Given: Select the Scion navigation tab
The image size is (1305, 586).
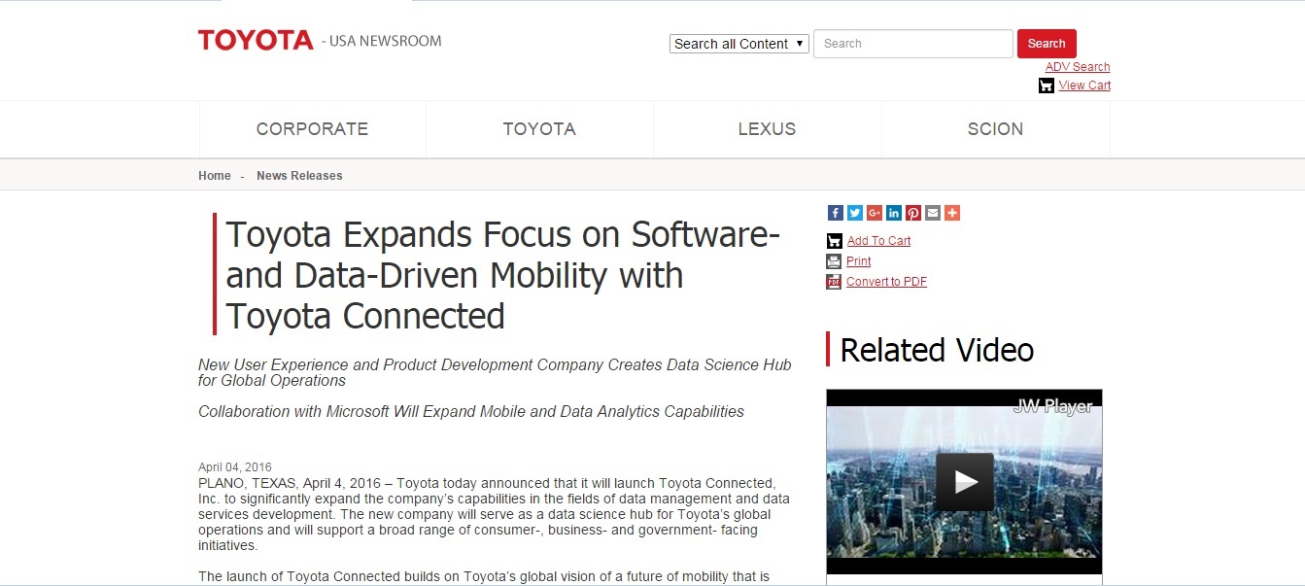Looking at the screenshot, I should tap(995, 129).
